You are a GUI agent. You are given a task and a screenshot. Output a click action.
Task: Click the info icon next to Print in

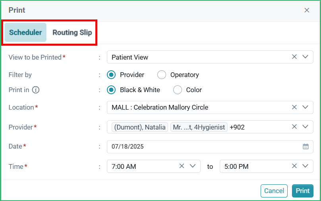click(36, 90)
